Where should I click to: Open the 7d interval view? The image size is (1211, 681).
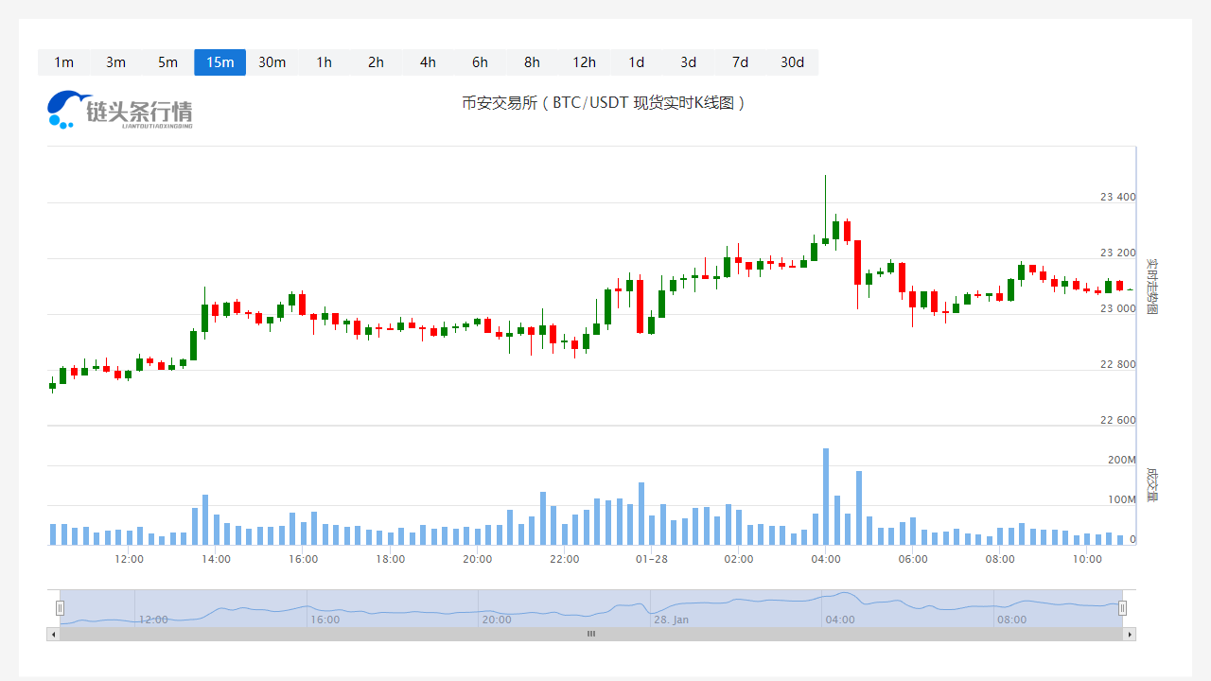tap(740, 62)
